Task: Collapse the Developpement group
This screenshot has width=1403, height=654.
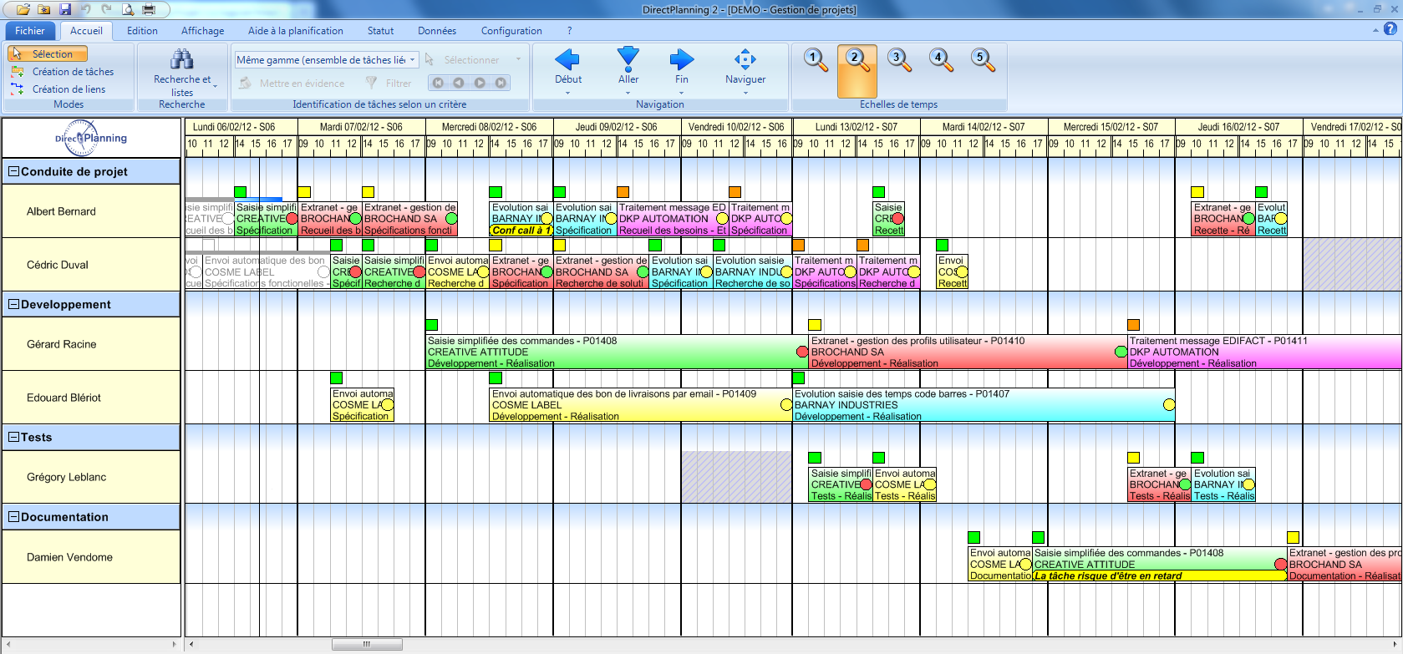Action: click(x=13, y=304)
